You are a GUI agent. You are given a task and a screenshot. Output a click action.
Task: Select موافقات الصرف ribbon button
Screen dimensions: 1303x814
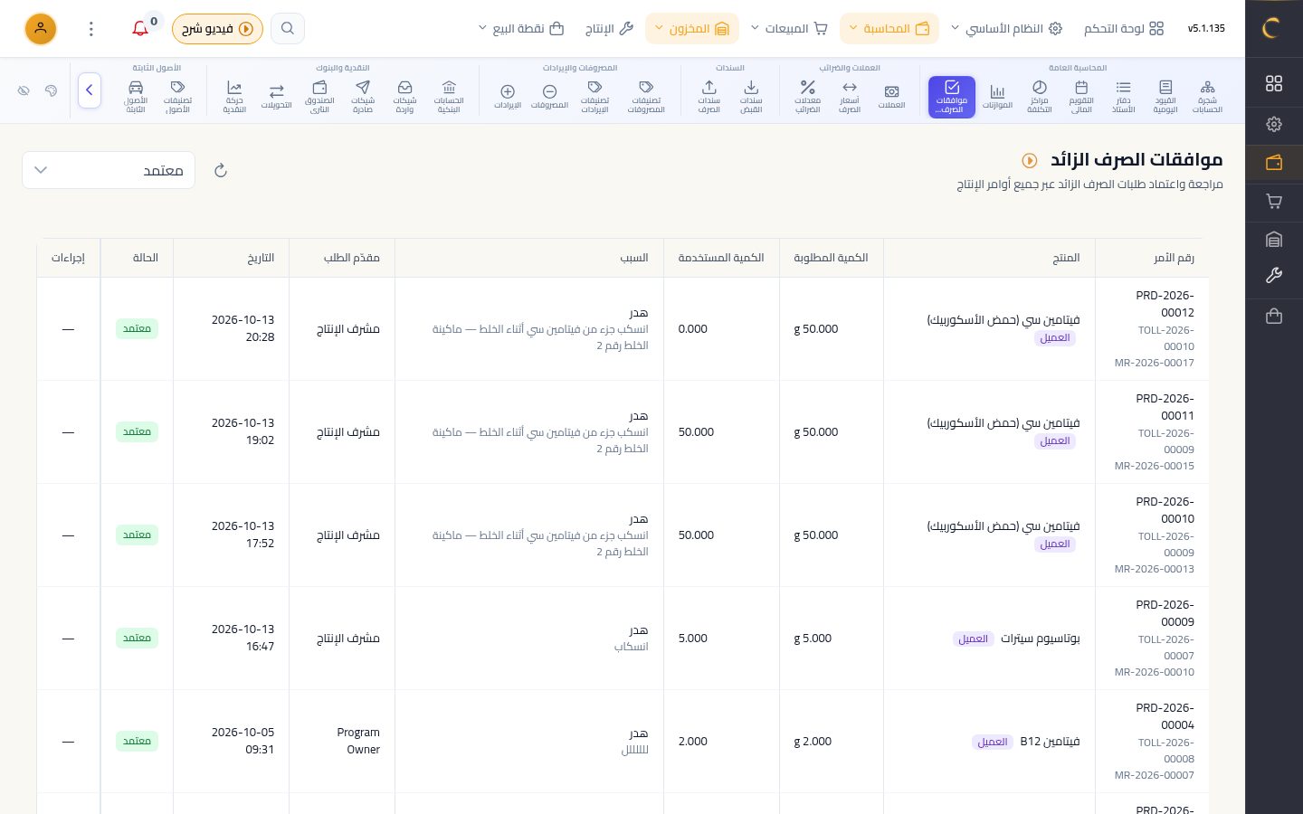pos(952,97)
